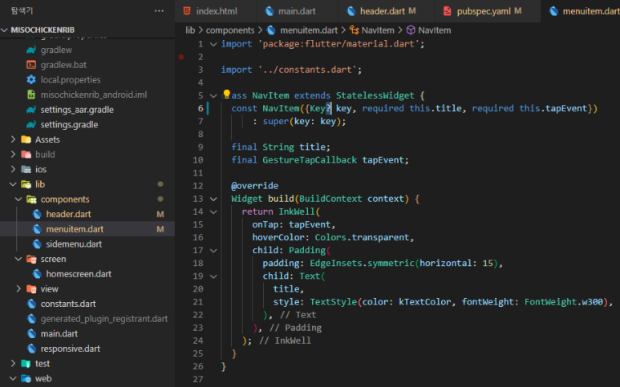The width and height of the screenshot is (620, 387).
Task: Click the line number 27 in gutter
Action: click(x=197, y=379)
